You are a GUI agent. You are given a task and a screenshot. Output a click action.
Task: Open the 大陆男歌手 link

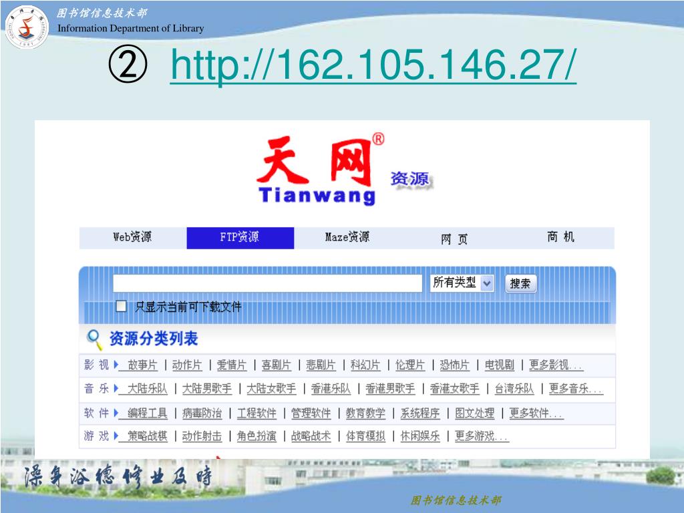pos(207,389)
